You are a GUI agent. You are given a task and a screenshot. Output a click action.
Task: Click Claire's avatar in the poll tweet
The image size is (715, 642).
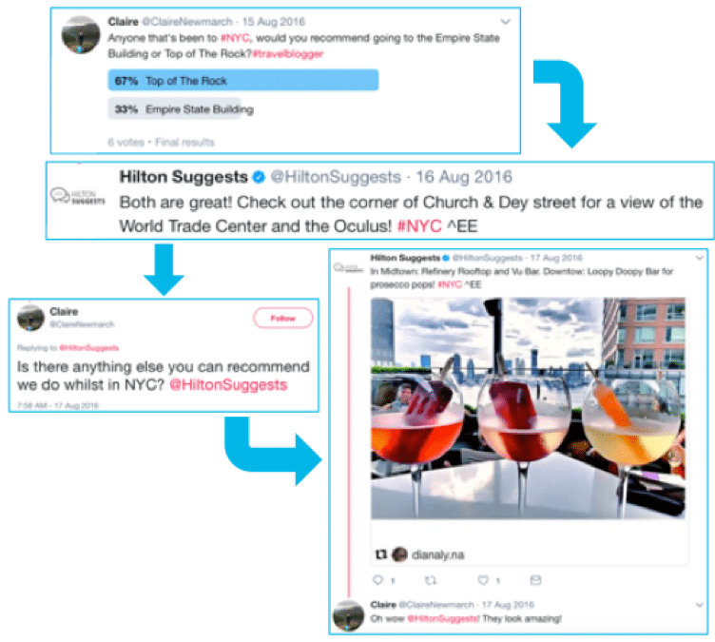(81, 34)
